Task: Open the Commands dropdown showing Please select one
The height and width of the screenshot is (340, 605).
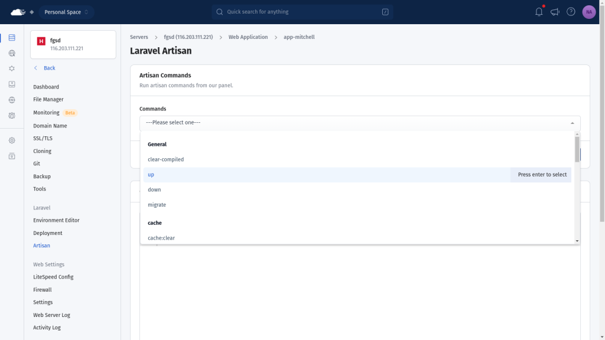Action: click(x=359, y=122)
